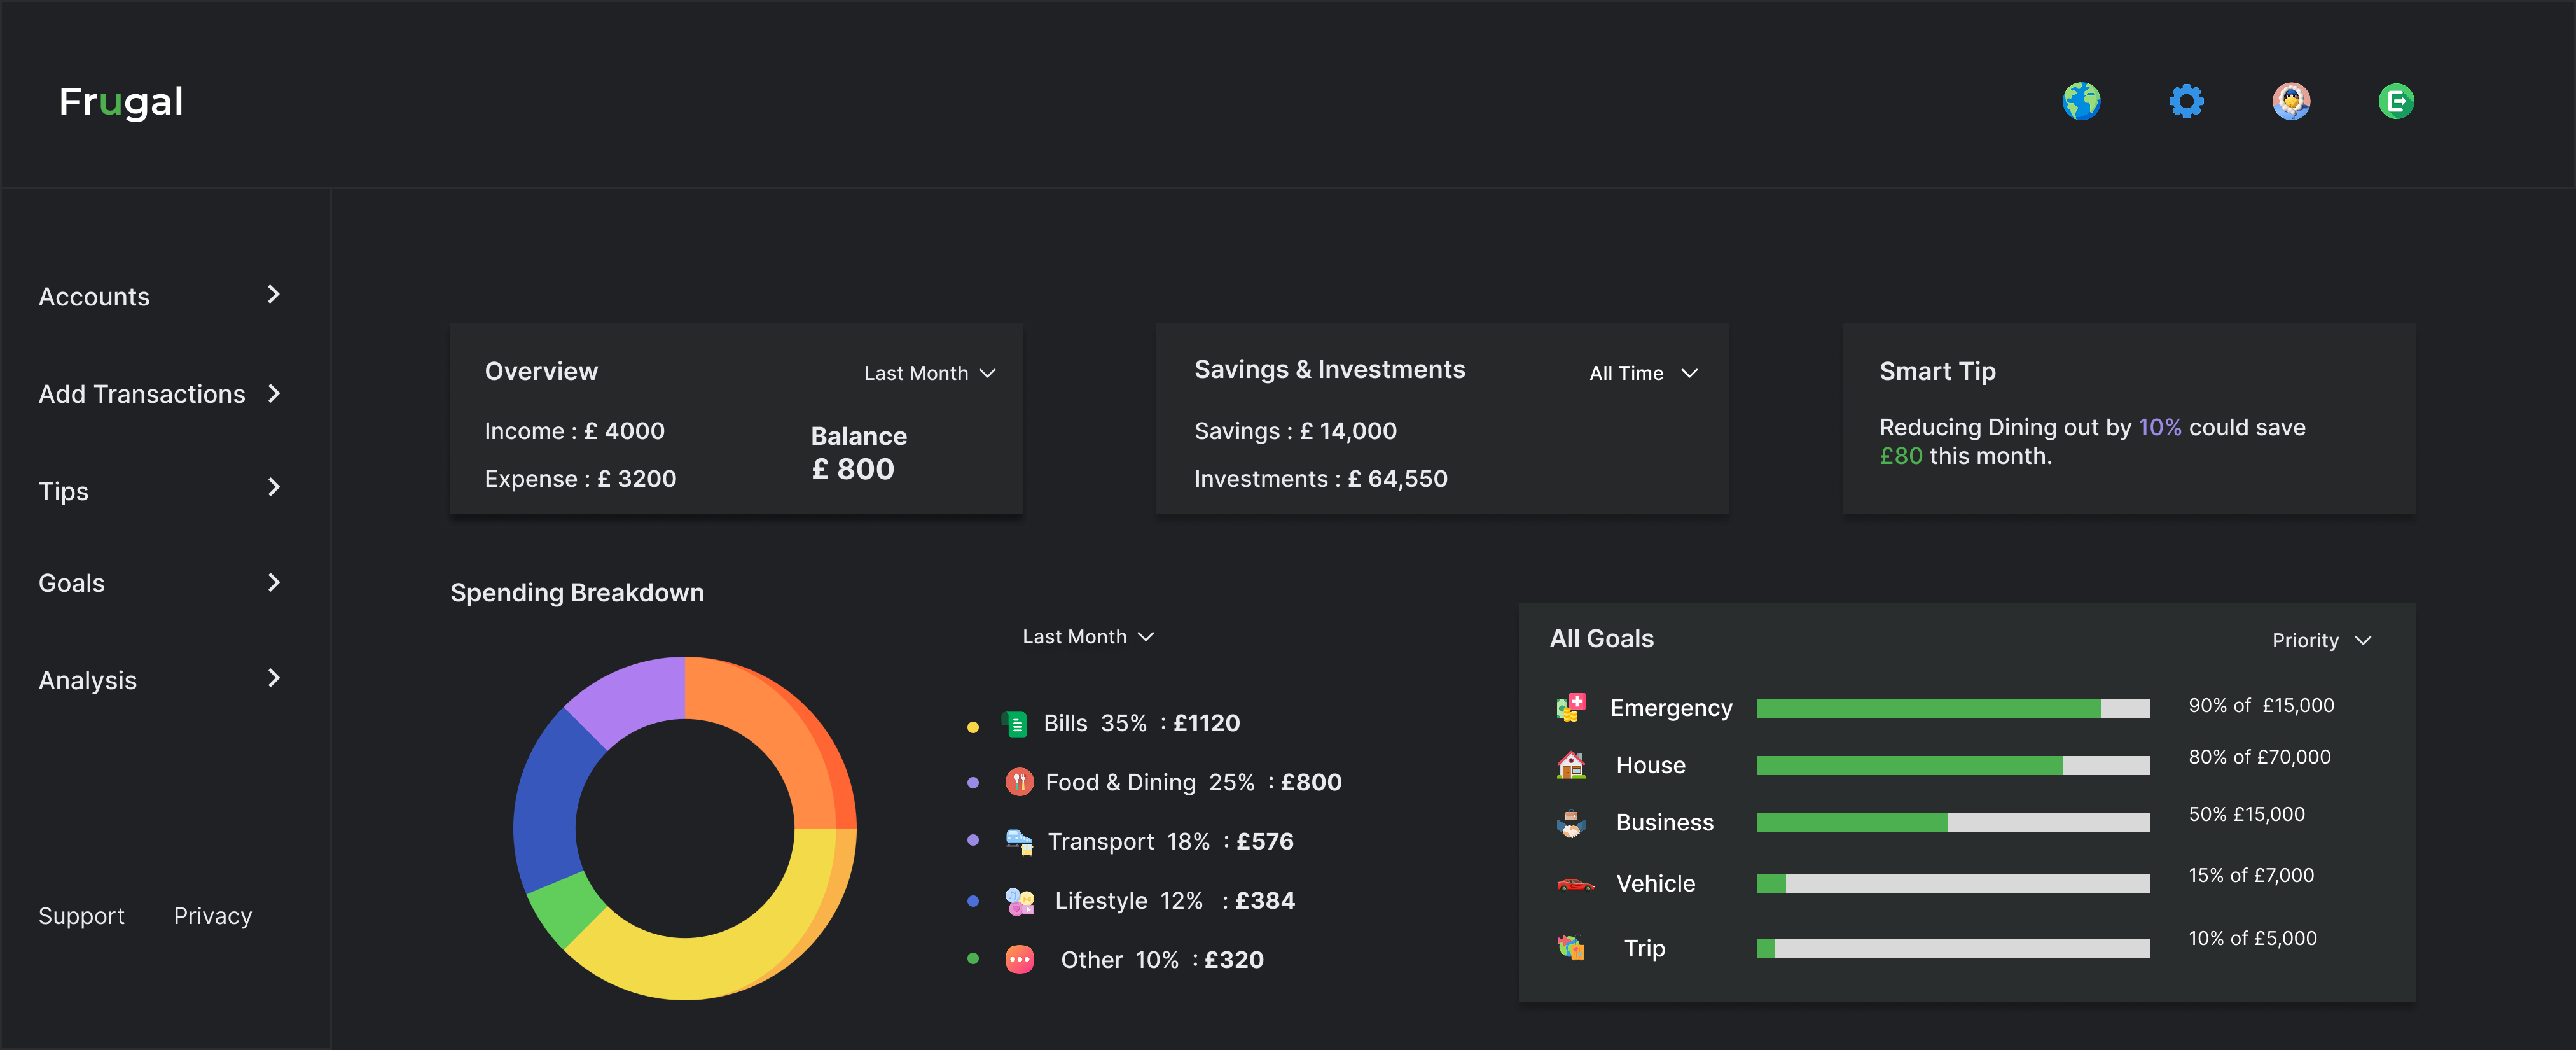Open the user profile avatar
Screen dimensions: 2576x1050
[x=2291, y=101]
